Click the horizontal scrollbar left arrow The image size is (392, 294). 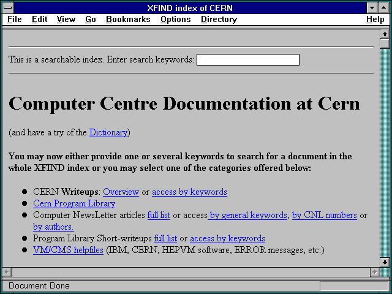[x=7, y=272]
